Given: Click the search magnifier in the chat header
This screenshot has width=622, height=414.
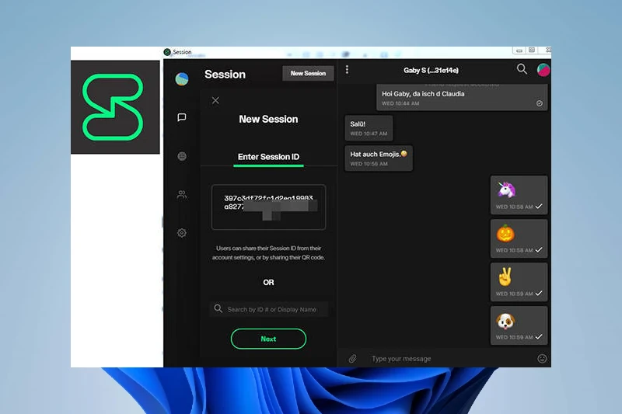Looking at the screenshot, I should tap(522, 69).
